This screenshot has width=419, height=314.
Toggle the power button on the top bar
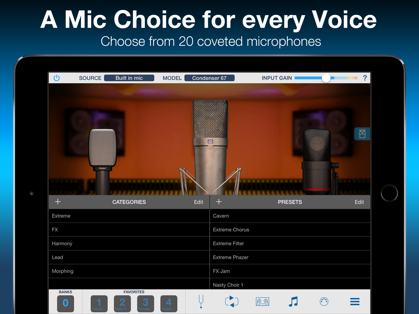(x=57, y=77)
